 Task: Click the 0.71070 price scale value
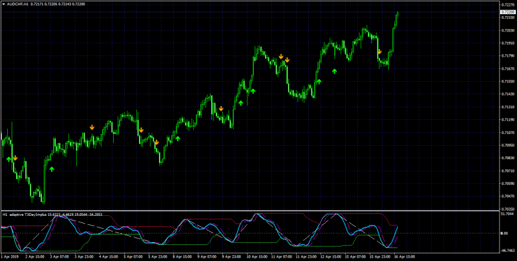point(508,133)
